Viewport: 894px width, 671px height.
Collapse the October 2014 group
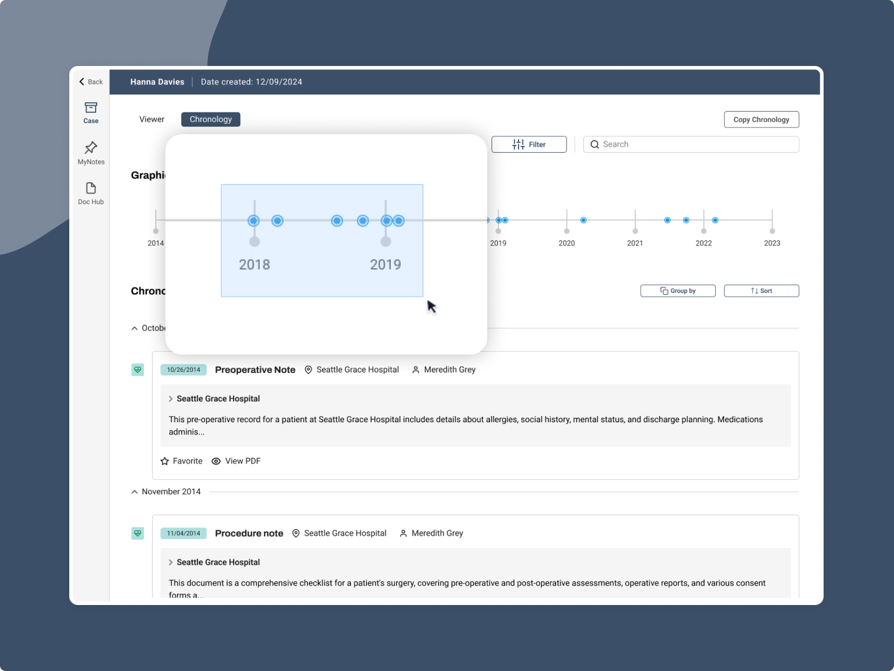tap(134, 328)
